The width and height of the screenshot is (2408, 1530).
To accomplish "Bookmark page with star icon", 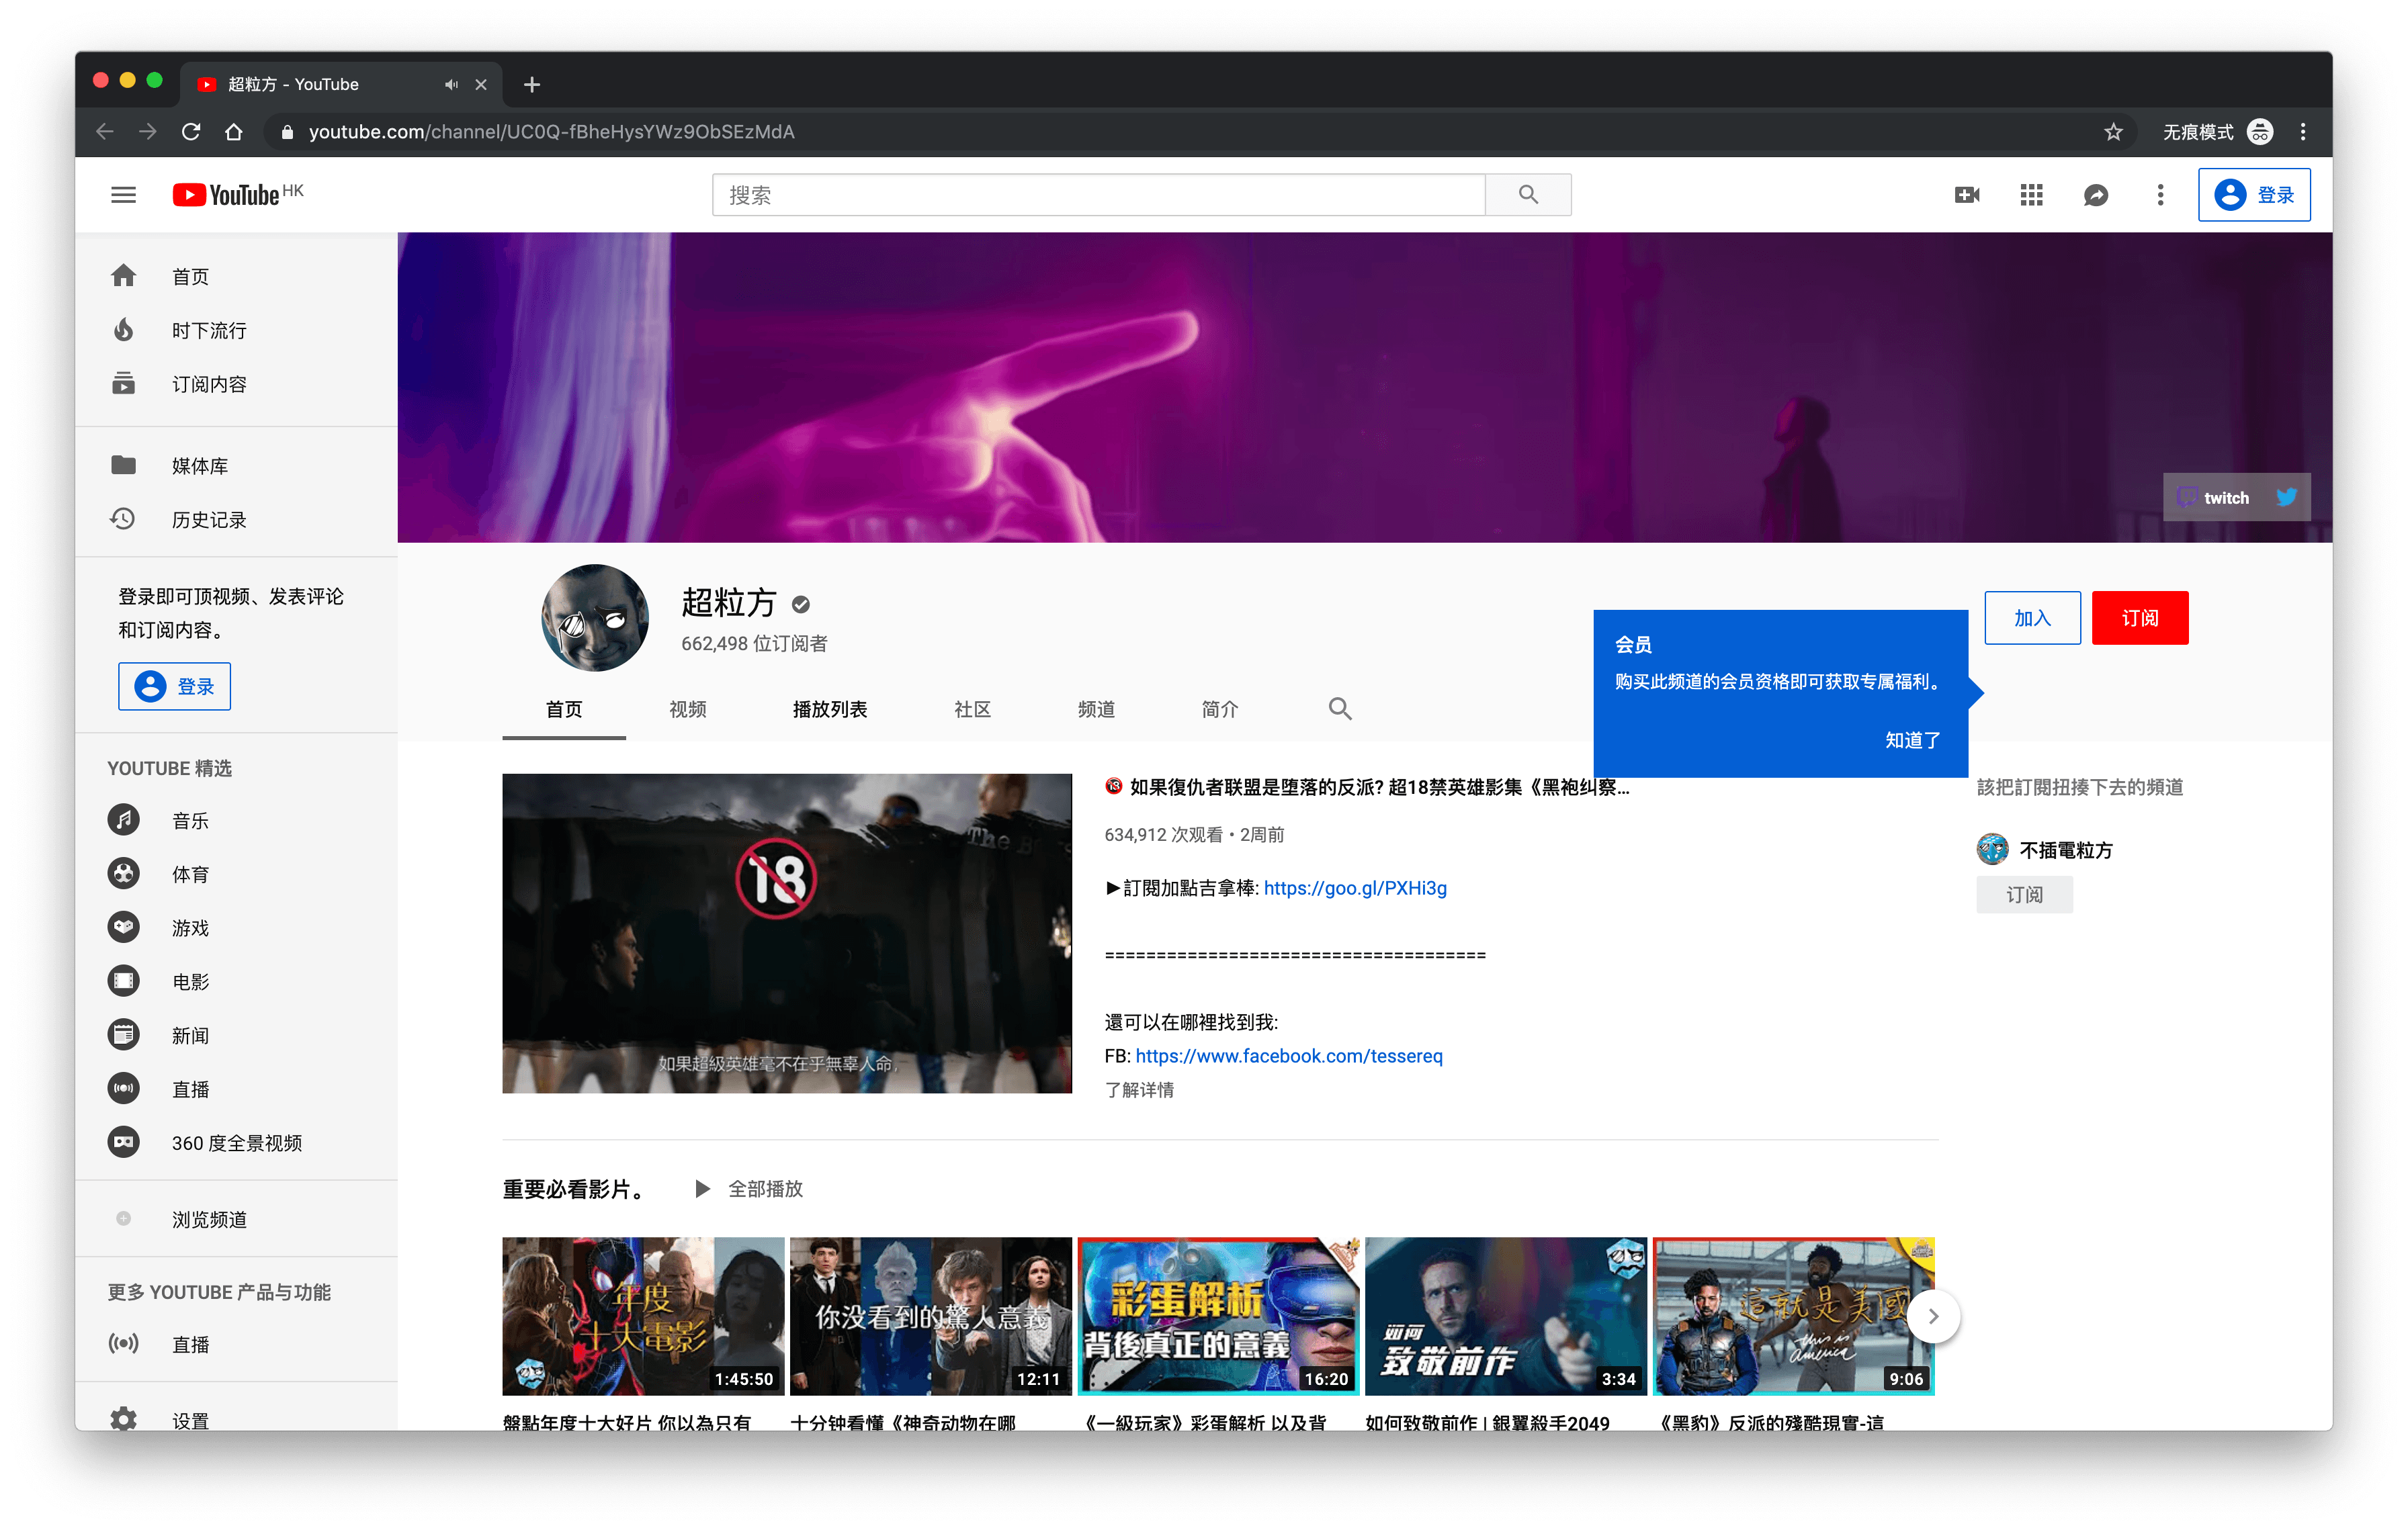I will 2113,132.
